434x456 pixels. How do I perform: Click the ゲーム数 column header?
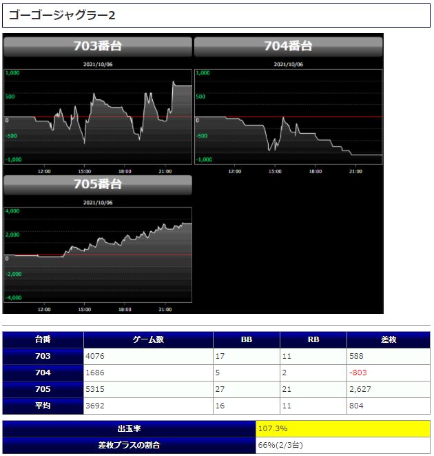[x=148, y=339]
